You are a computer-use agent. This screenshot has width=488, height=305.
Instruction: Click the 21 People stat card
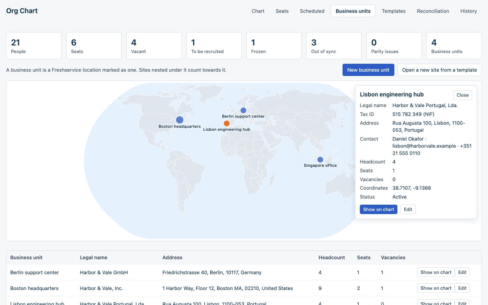click(x=34, y=46)
